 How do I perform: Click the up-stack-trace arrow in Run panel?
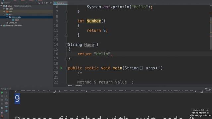[6, 93]
